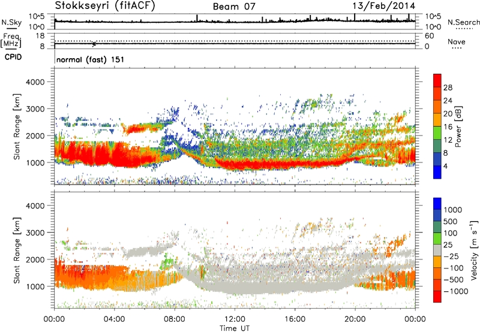480x332 pixels.
Task: Click the 'N.Search' legend label
Action: (463, 22)
